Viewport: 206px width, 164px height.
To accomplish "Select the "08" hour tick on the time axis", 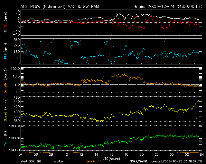I will point(51,155).
